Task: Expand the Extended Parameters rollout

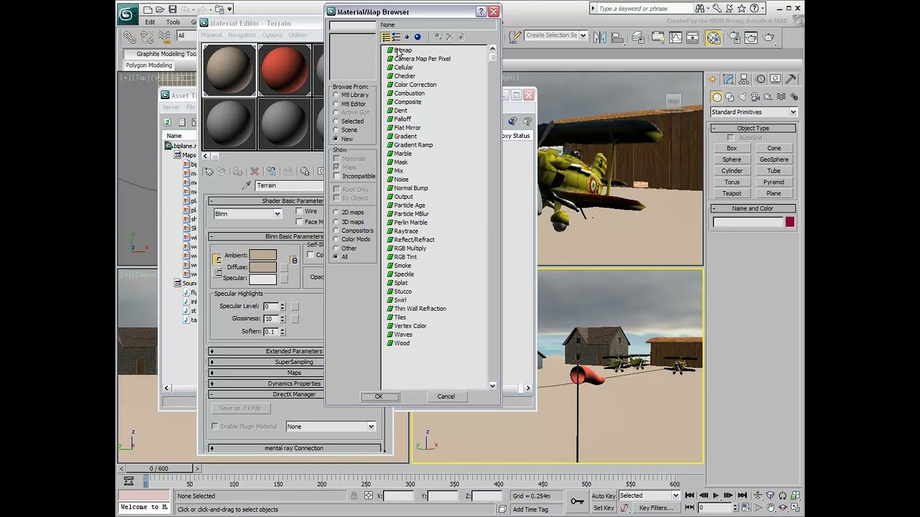Action: [x=294, y=351]
